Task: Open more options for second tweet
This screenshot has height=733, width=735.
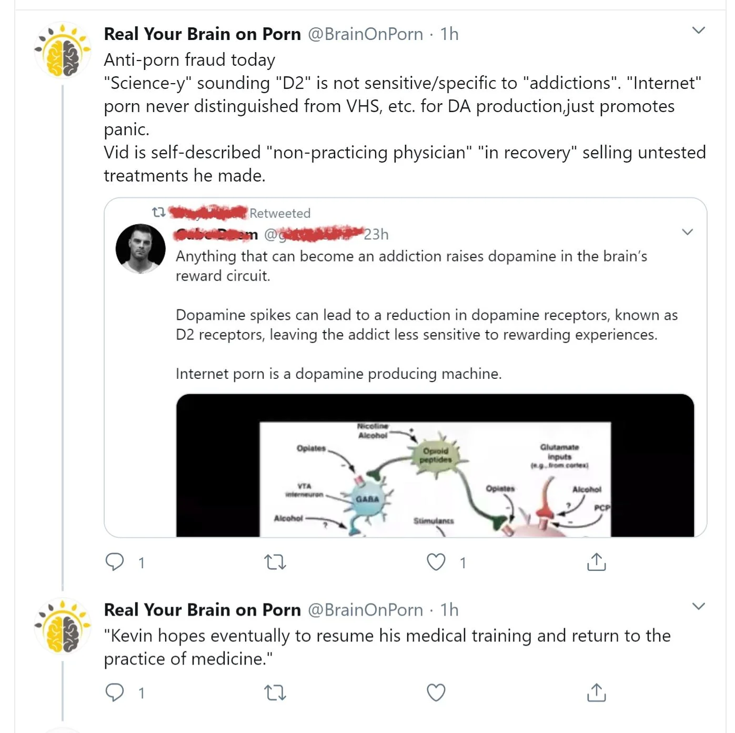Action: [x=698, y=606]
